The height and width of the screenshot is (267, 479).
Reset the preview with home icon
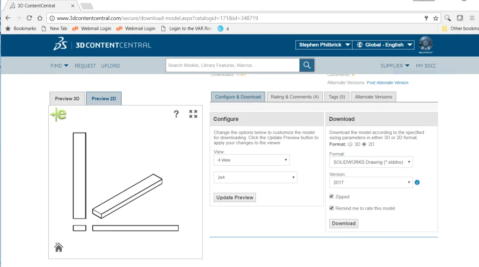(x=58, y=247)
